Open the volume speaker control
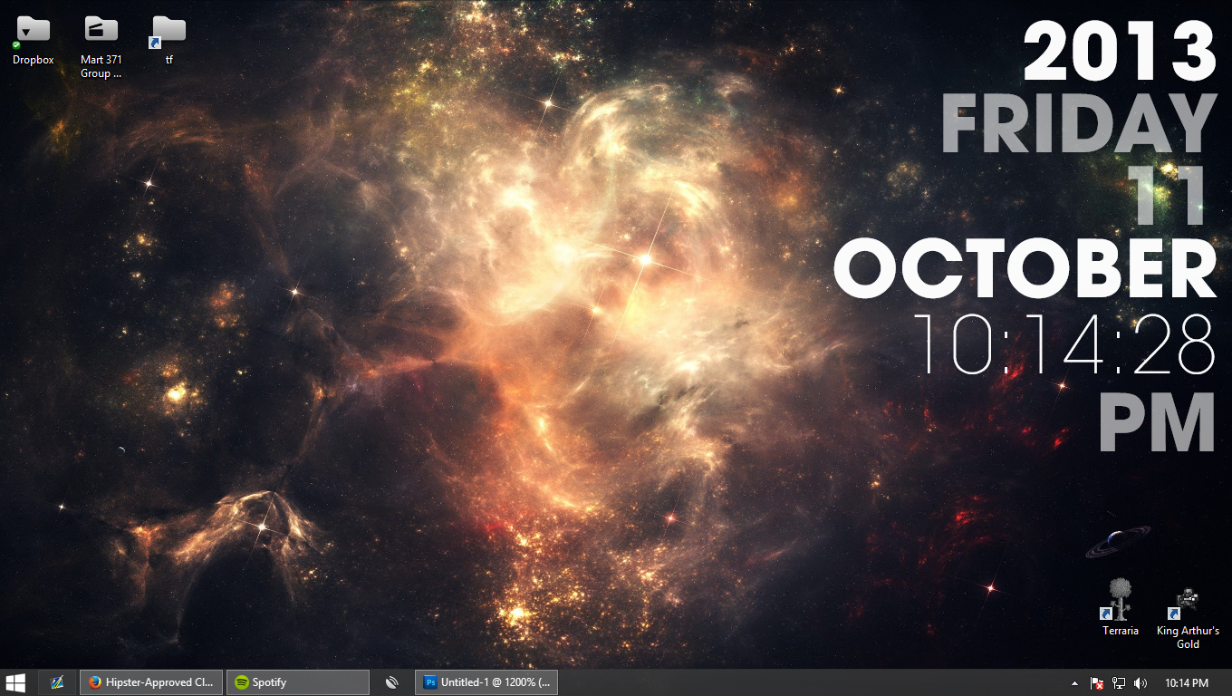Viewport: 1232px width, 696px height. pos(1141,683)
